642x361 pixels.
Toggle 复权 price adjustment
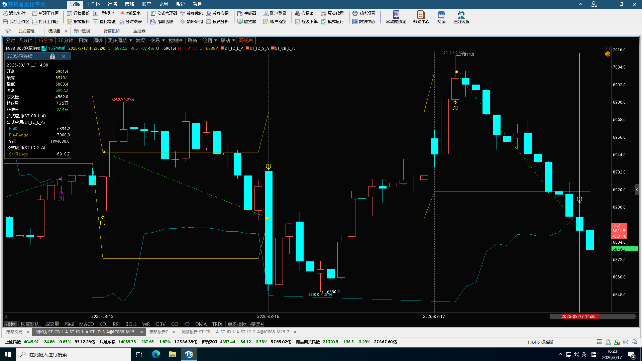click(x=140, y=40)
